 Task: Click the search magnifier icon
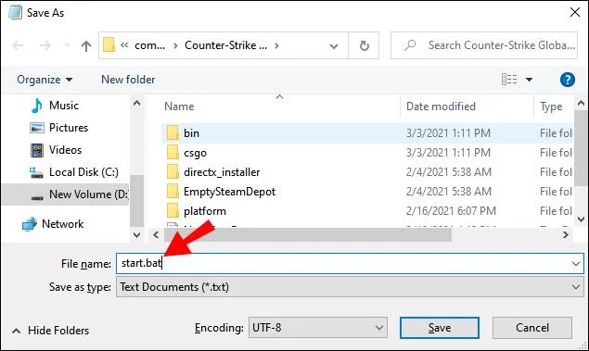pos(410,45)
